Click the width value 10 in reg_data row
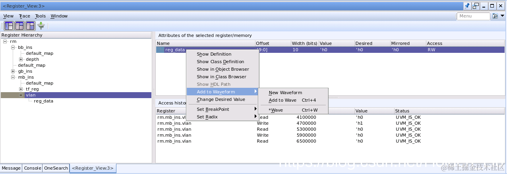This screenshot has height=174, width=507. click(x=295, y=50)
